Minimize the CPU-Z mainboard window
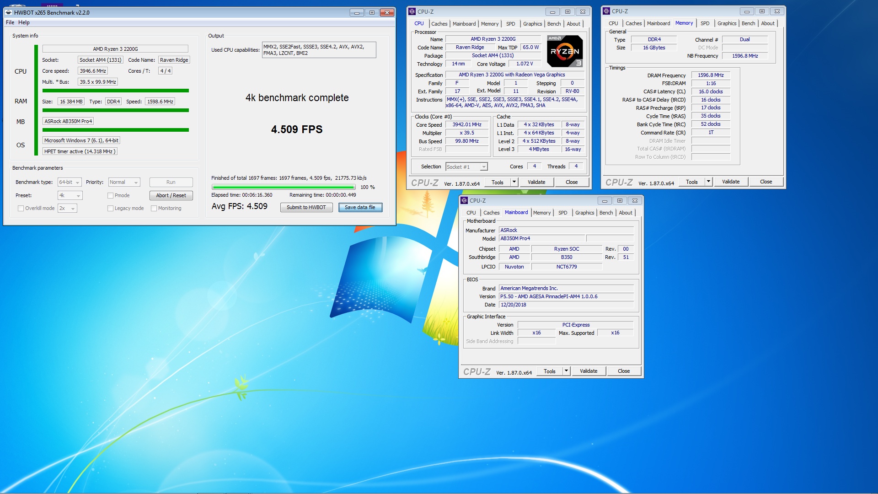This screenshot has height=494, width=878. coord(605,201)
